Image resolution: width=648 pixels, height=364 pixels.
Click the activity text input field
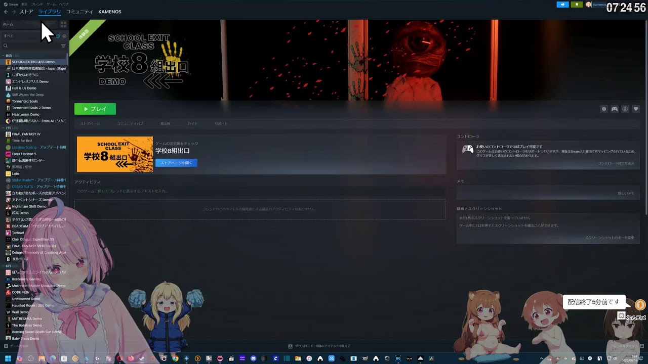[x=260, y=191]
